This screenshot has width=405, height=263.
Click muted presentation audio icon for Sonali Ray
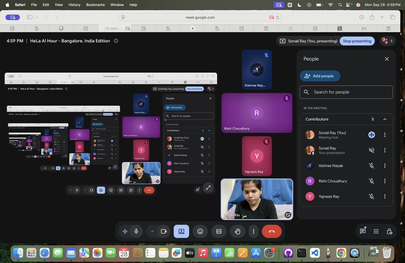point(372,150)
